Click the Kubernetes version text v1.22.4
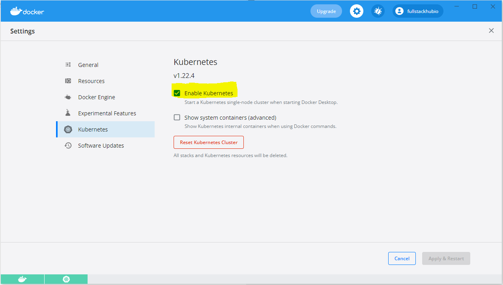The height and width of the screenshot is (285, 503). [x=184, y=76]
